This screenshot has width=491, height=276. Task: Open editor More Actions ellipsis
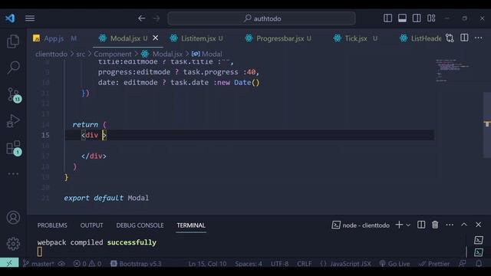click(478, 38)
